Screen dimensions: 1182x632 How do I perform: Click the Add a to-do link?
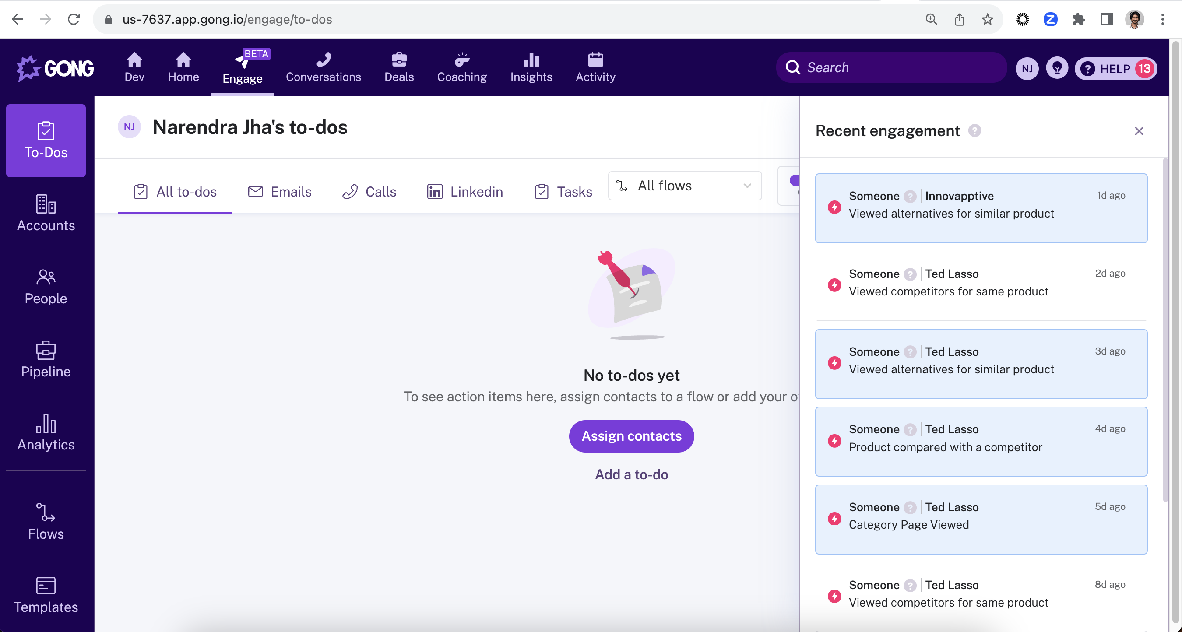[631, 474]
